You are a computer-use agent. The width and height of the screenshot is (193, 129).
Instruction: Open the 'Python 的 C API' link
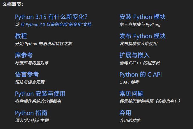click(141, 74)
